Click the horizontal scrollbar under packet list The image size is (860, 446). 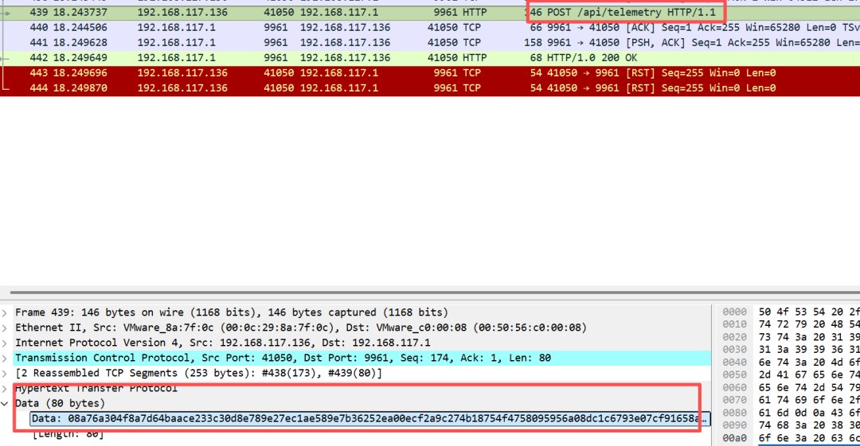(435, 293)
